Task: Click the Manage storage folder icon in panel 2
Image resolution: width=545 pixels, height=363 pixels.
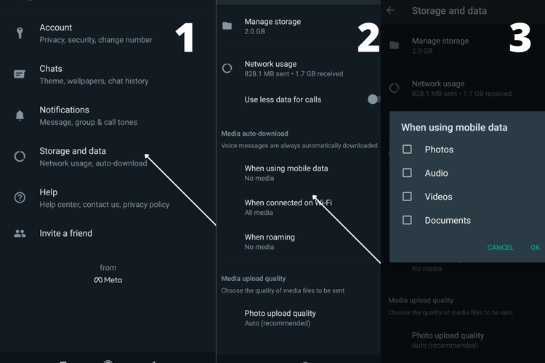Action: (227, 25)
